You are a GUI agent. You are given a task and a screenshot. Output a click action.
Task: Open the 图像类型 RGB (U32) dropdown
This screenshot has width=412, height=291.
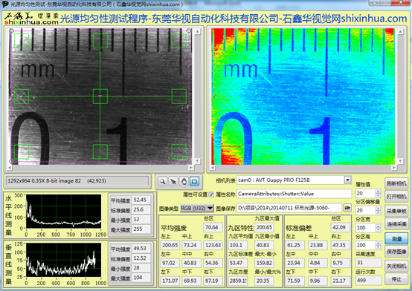[x=197, y=209]
